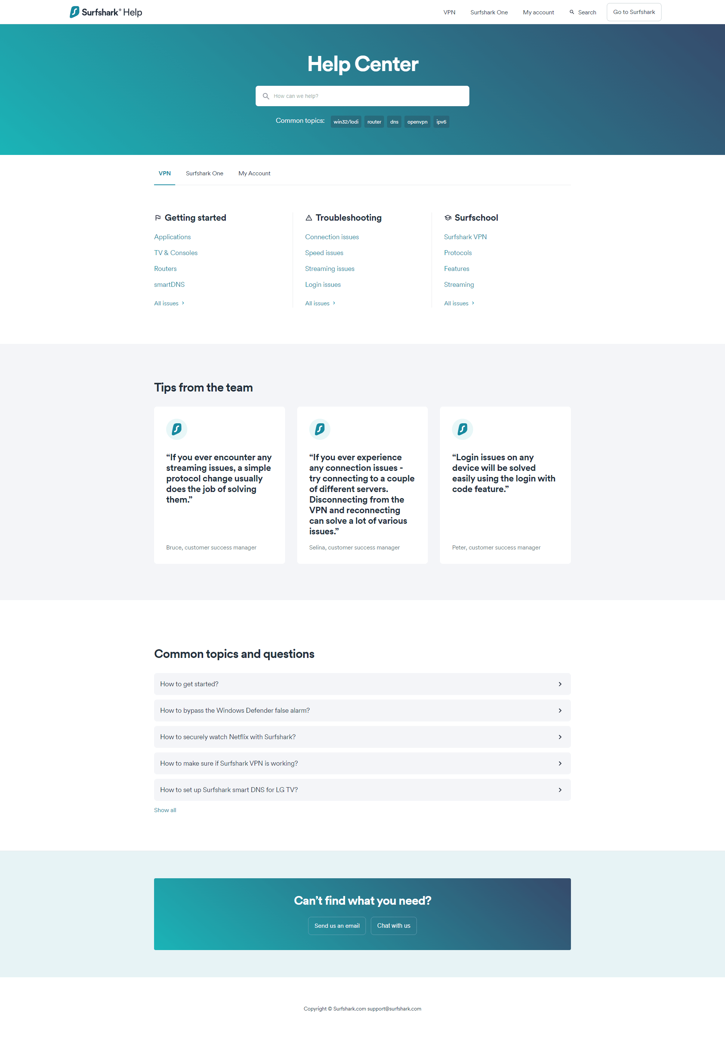Select the Surfshark One tab
Screen dimensions: 725x1040
pos(204,173)
